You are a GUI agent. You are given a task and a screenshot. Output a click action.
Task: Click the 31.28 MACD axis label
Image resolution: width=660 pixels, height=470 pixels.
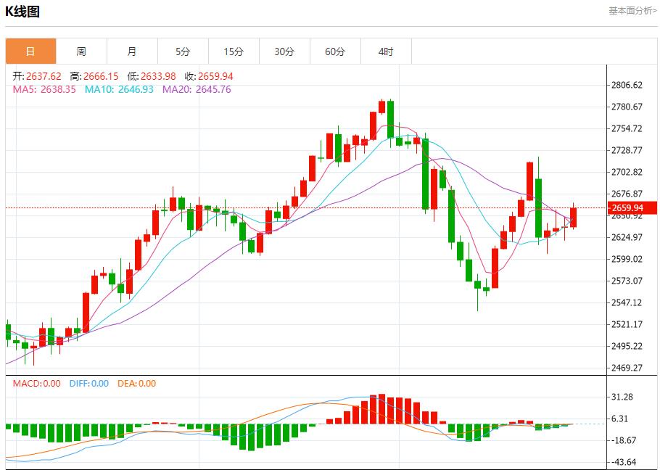(623, 397)
